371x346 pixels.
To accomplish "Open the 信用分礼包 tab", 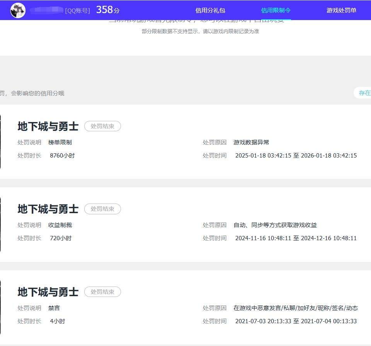I will (210, 10).
